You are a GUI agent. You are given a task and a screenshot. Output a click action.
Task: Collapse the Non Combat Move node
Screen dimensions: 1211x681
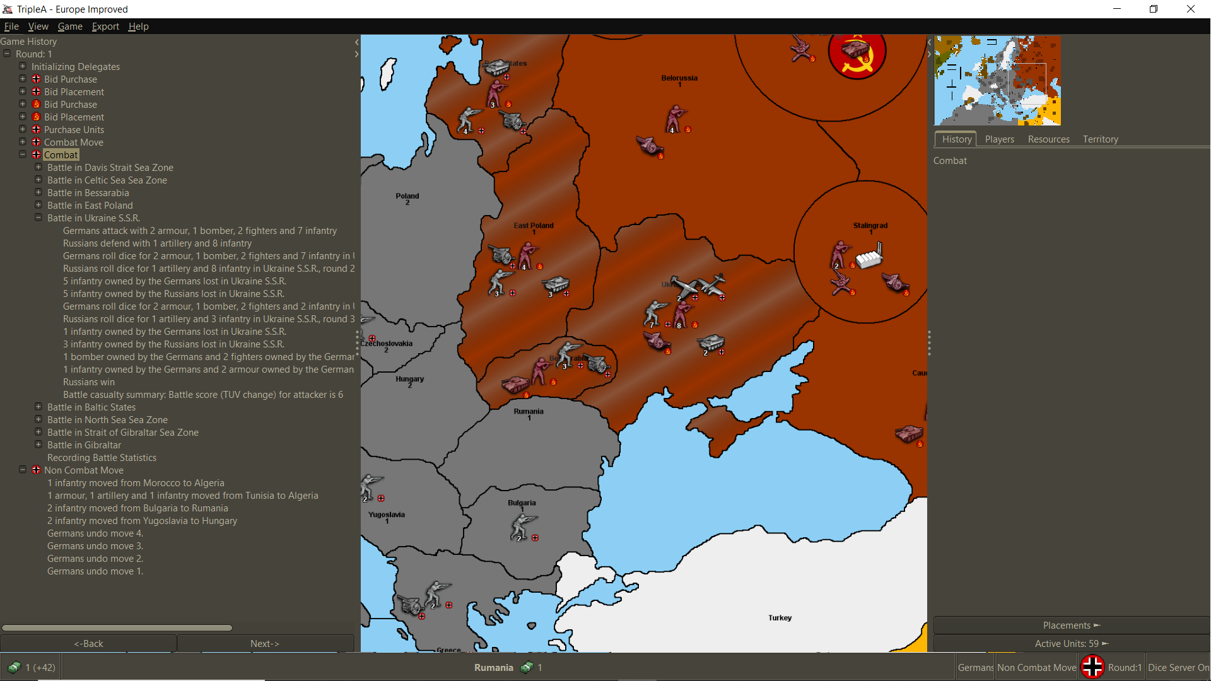coord(23,470)
